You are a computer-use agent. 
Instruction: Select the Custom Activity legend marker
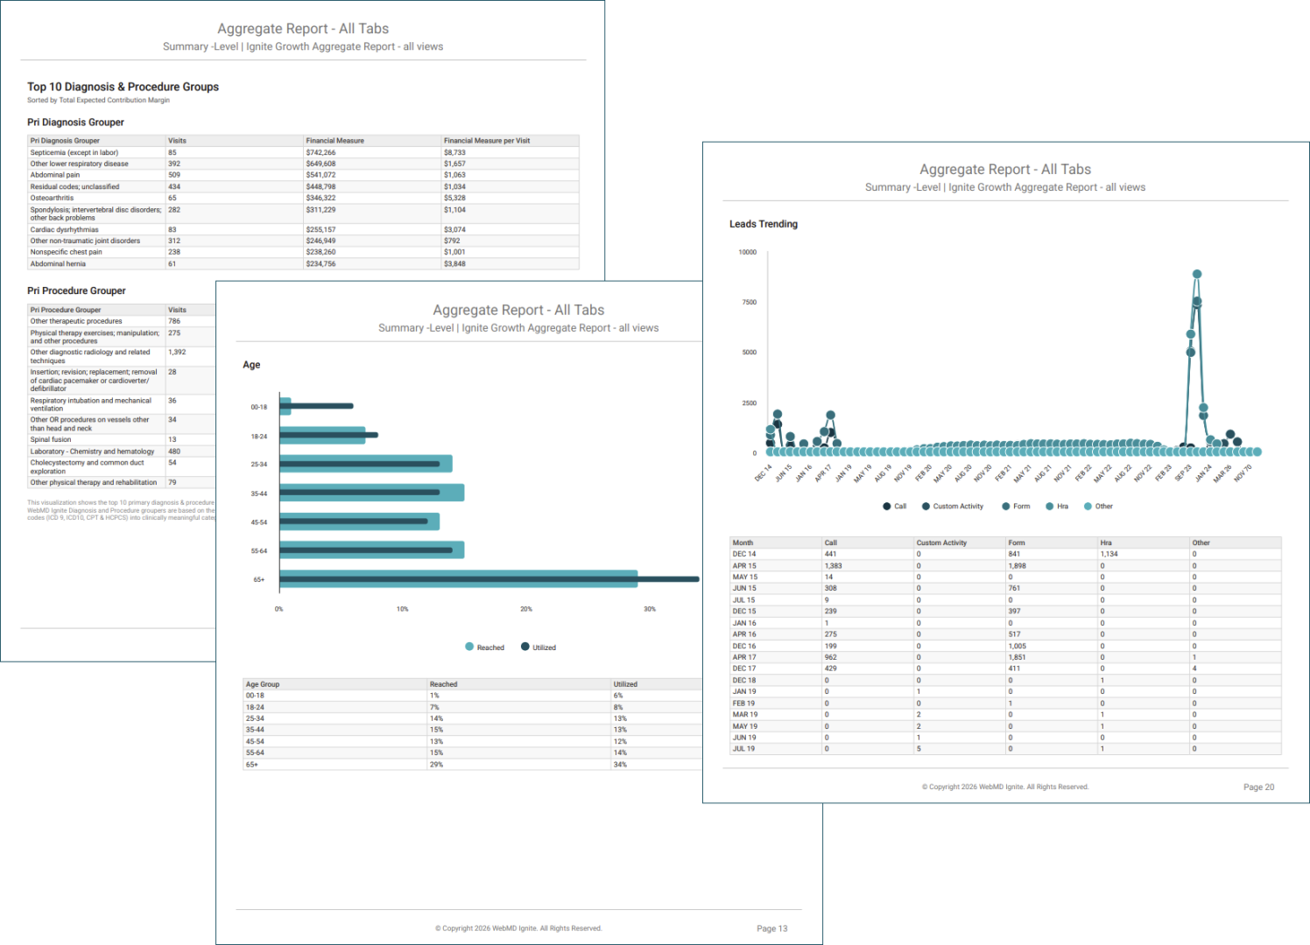(926, 506)
